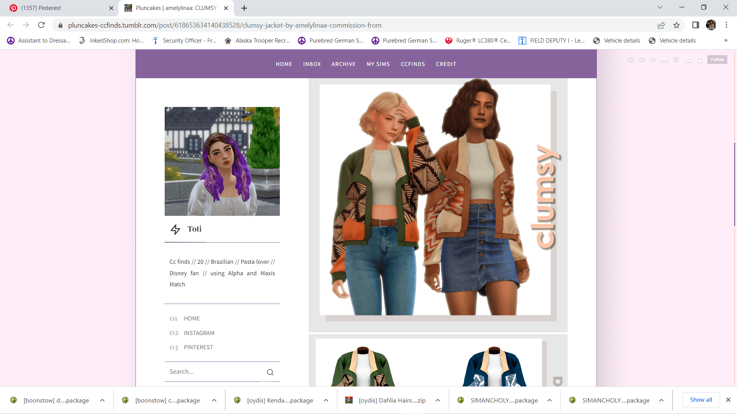Click Show all downloads

point(701,400)
